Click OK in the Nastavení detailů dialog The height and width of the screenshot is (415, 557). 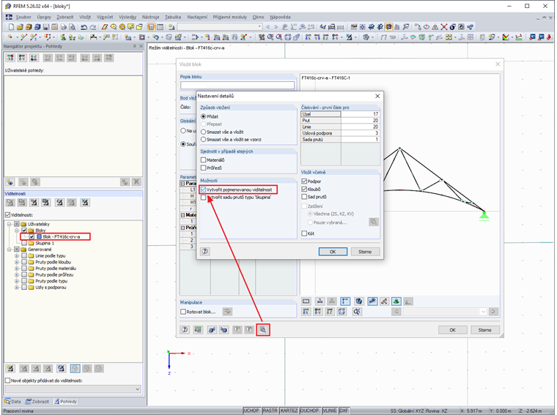pyautogui.click(x=333, y=252)
